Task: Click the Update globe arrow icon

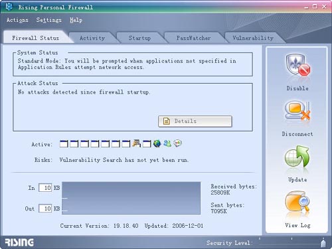Action: 297,157
